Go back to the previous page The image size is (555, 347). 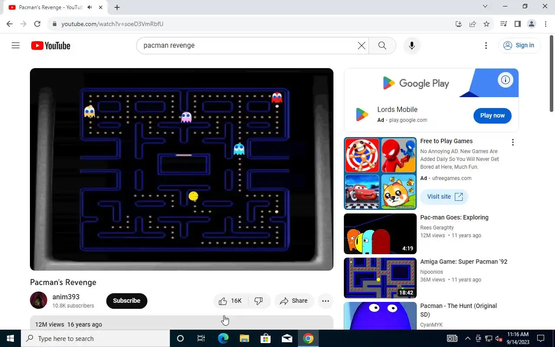[10, 24]
